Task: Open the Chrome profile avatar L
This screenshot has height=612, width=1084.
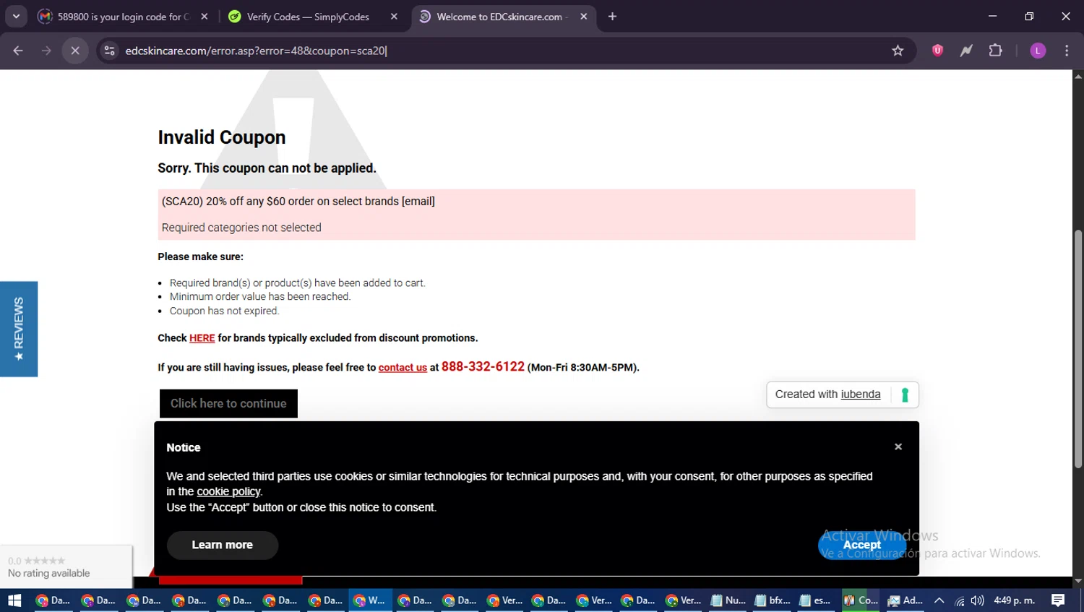Action: pyautogui.click(x=1038, y=51)
